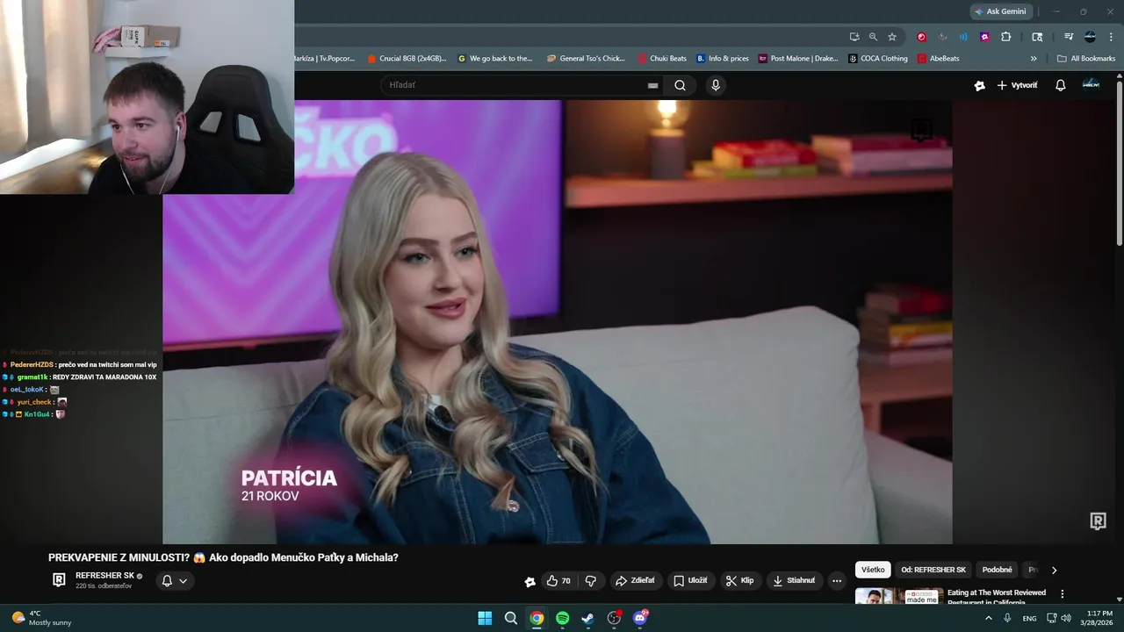Click the page vertical scrollbar
The height and width of the screenshot is (632, 1124).
[1119, 162]
